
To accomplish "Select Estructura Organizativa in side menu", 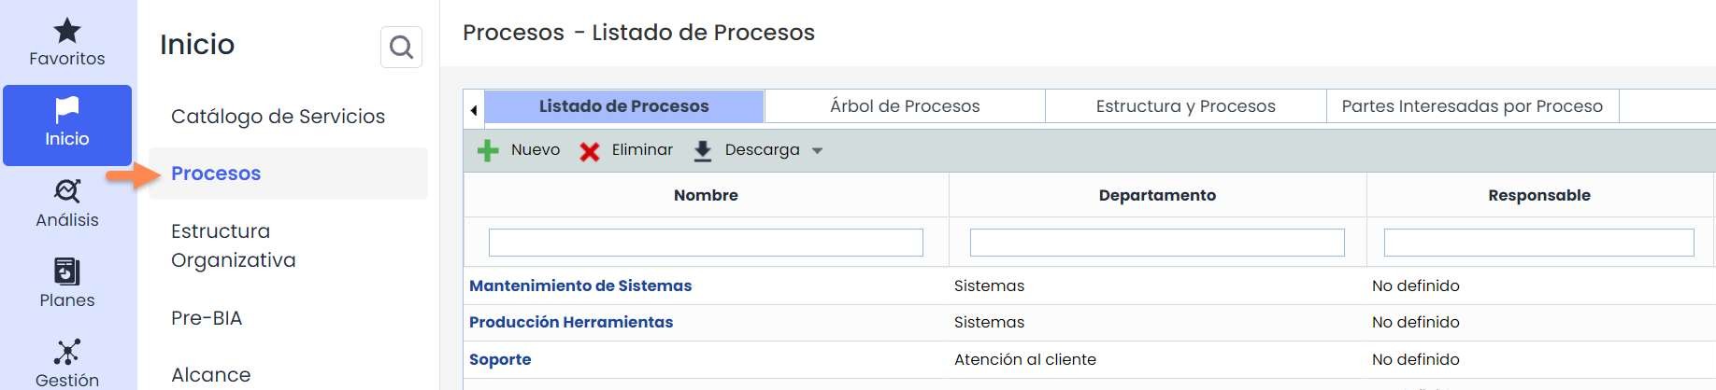I will coord(234,245).
